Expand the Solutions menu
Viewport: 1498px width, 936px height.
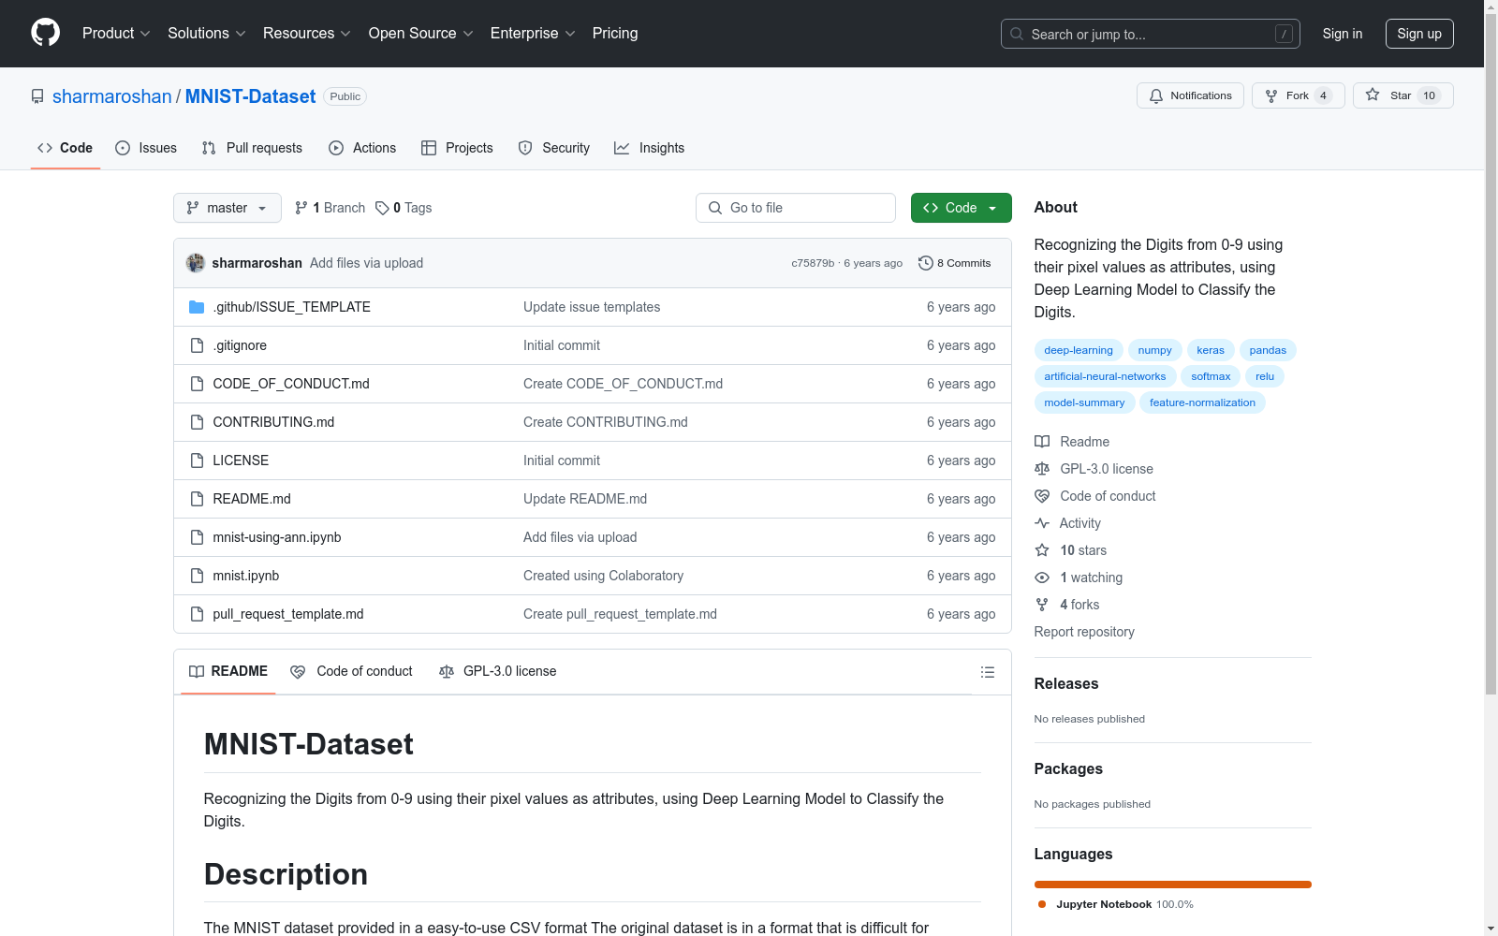tap(207, 34)
